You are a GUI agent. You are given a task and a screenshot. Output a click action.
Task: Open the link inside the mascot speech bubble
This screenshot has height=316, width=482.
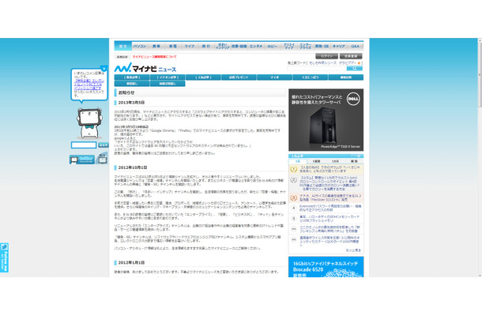89,85
